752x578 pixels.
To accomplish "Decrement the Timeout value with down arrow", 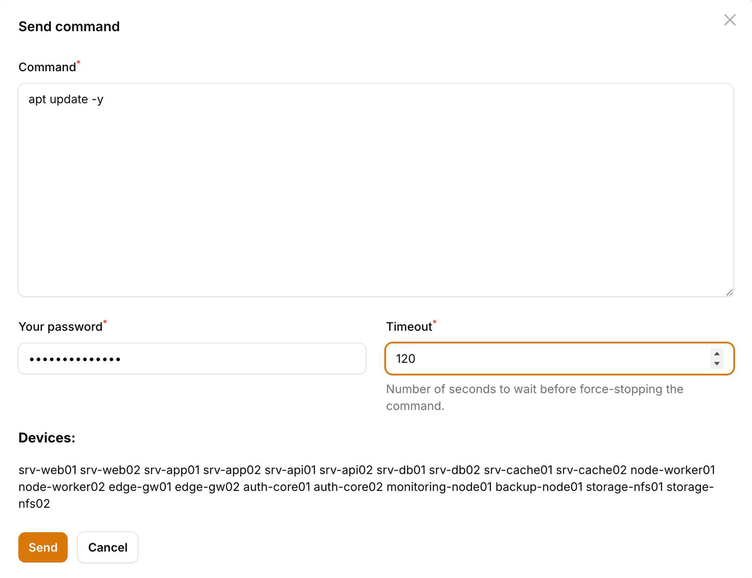I will click(717, 363).
